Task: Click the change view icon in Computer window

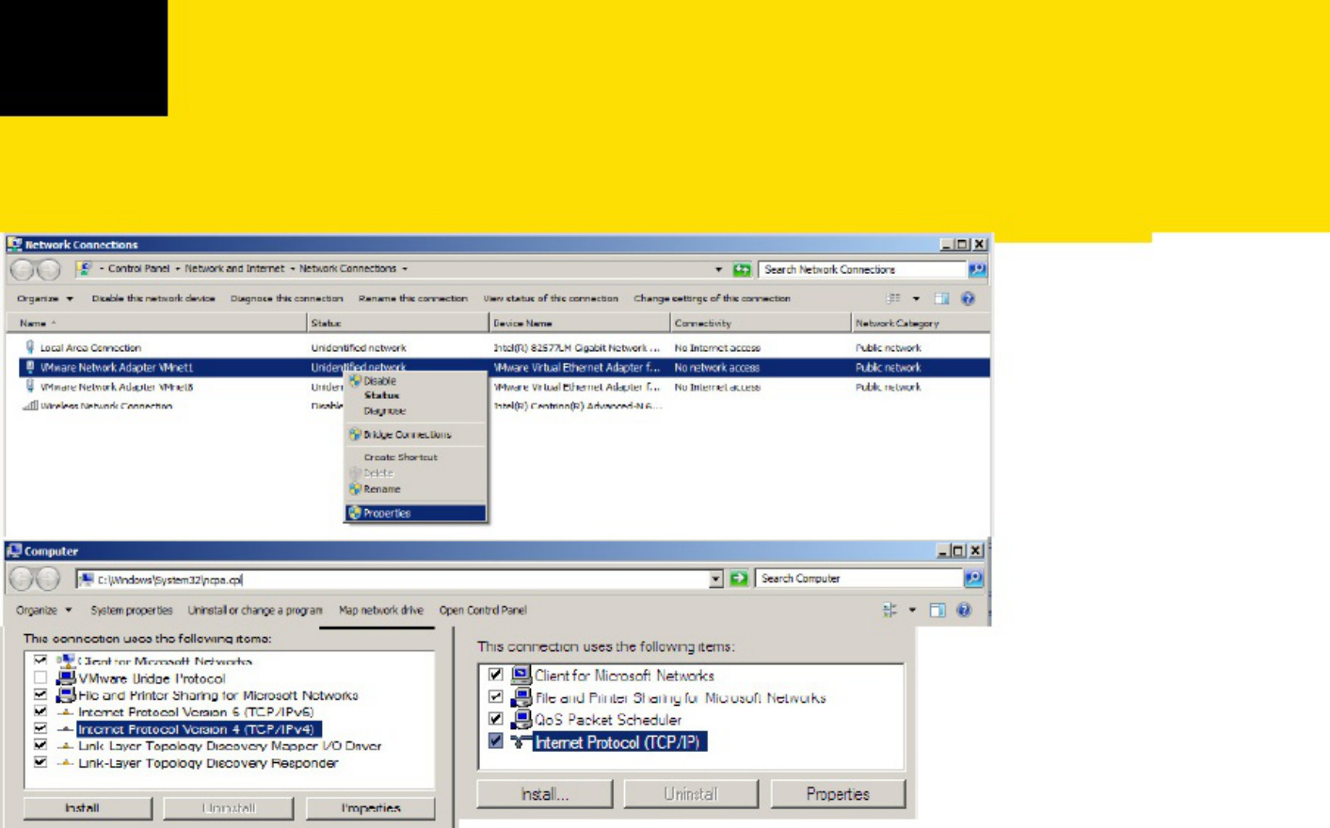Action: click(889, 611)
